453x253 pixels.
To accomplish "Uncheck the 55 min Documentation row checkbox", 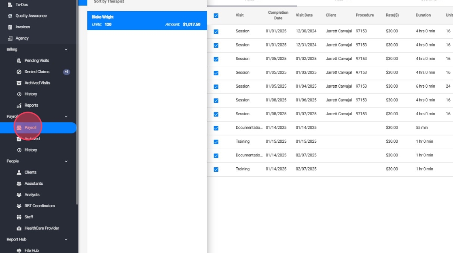I will (216, 128).
